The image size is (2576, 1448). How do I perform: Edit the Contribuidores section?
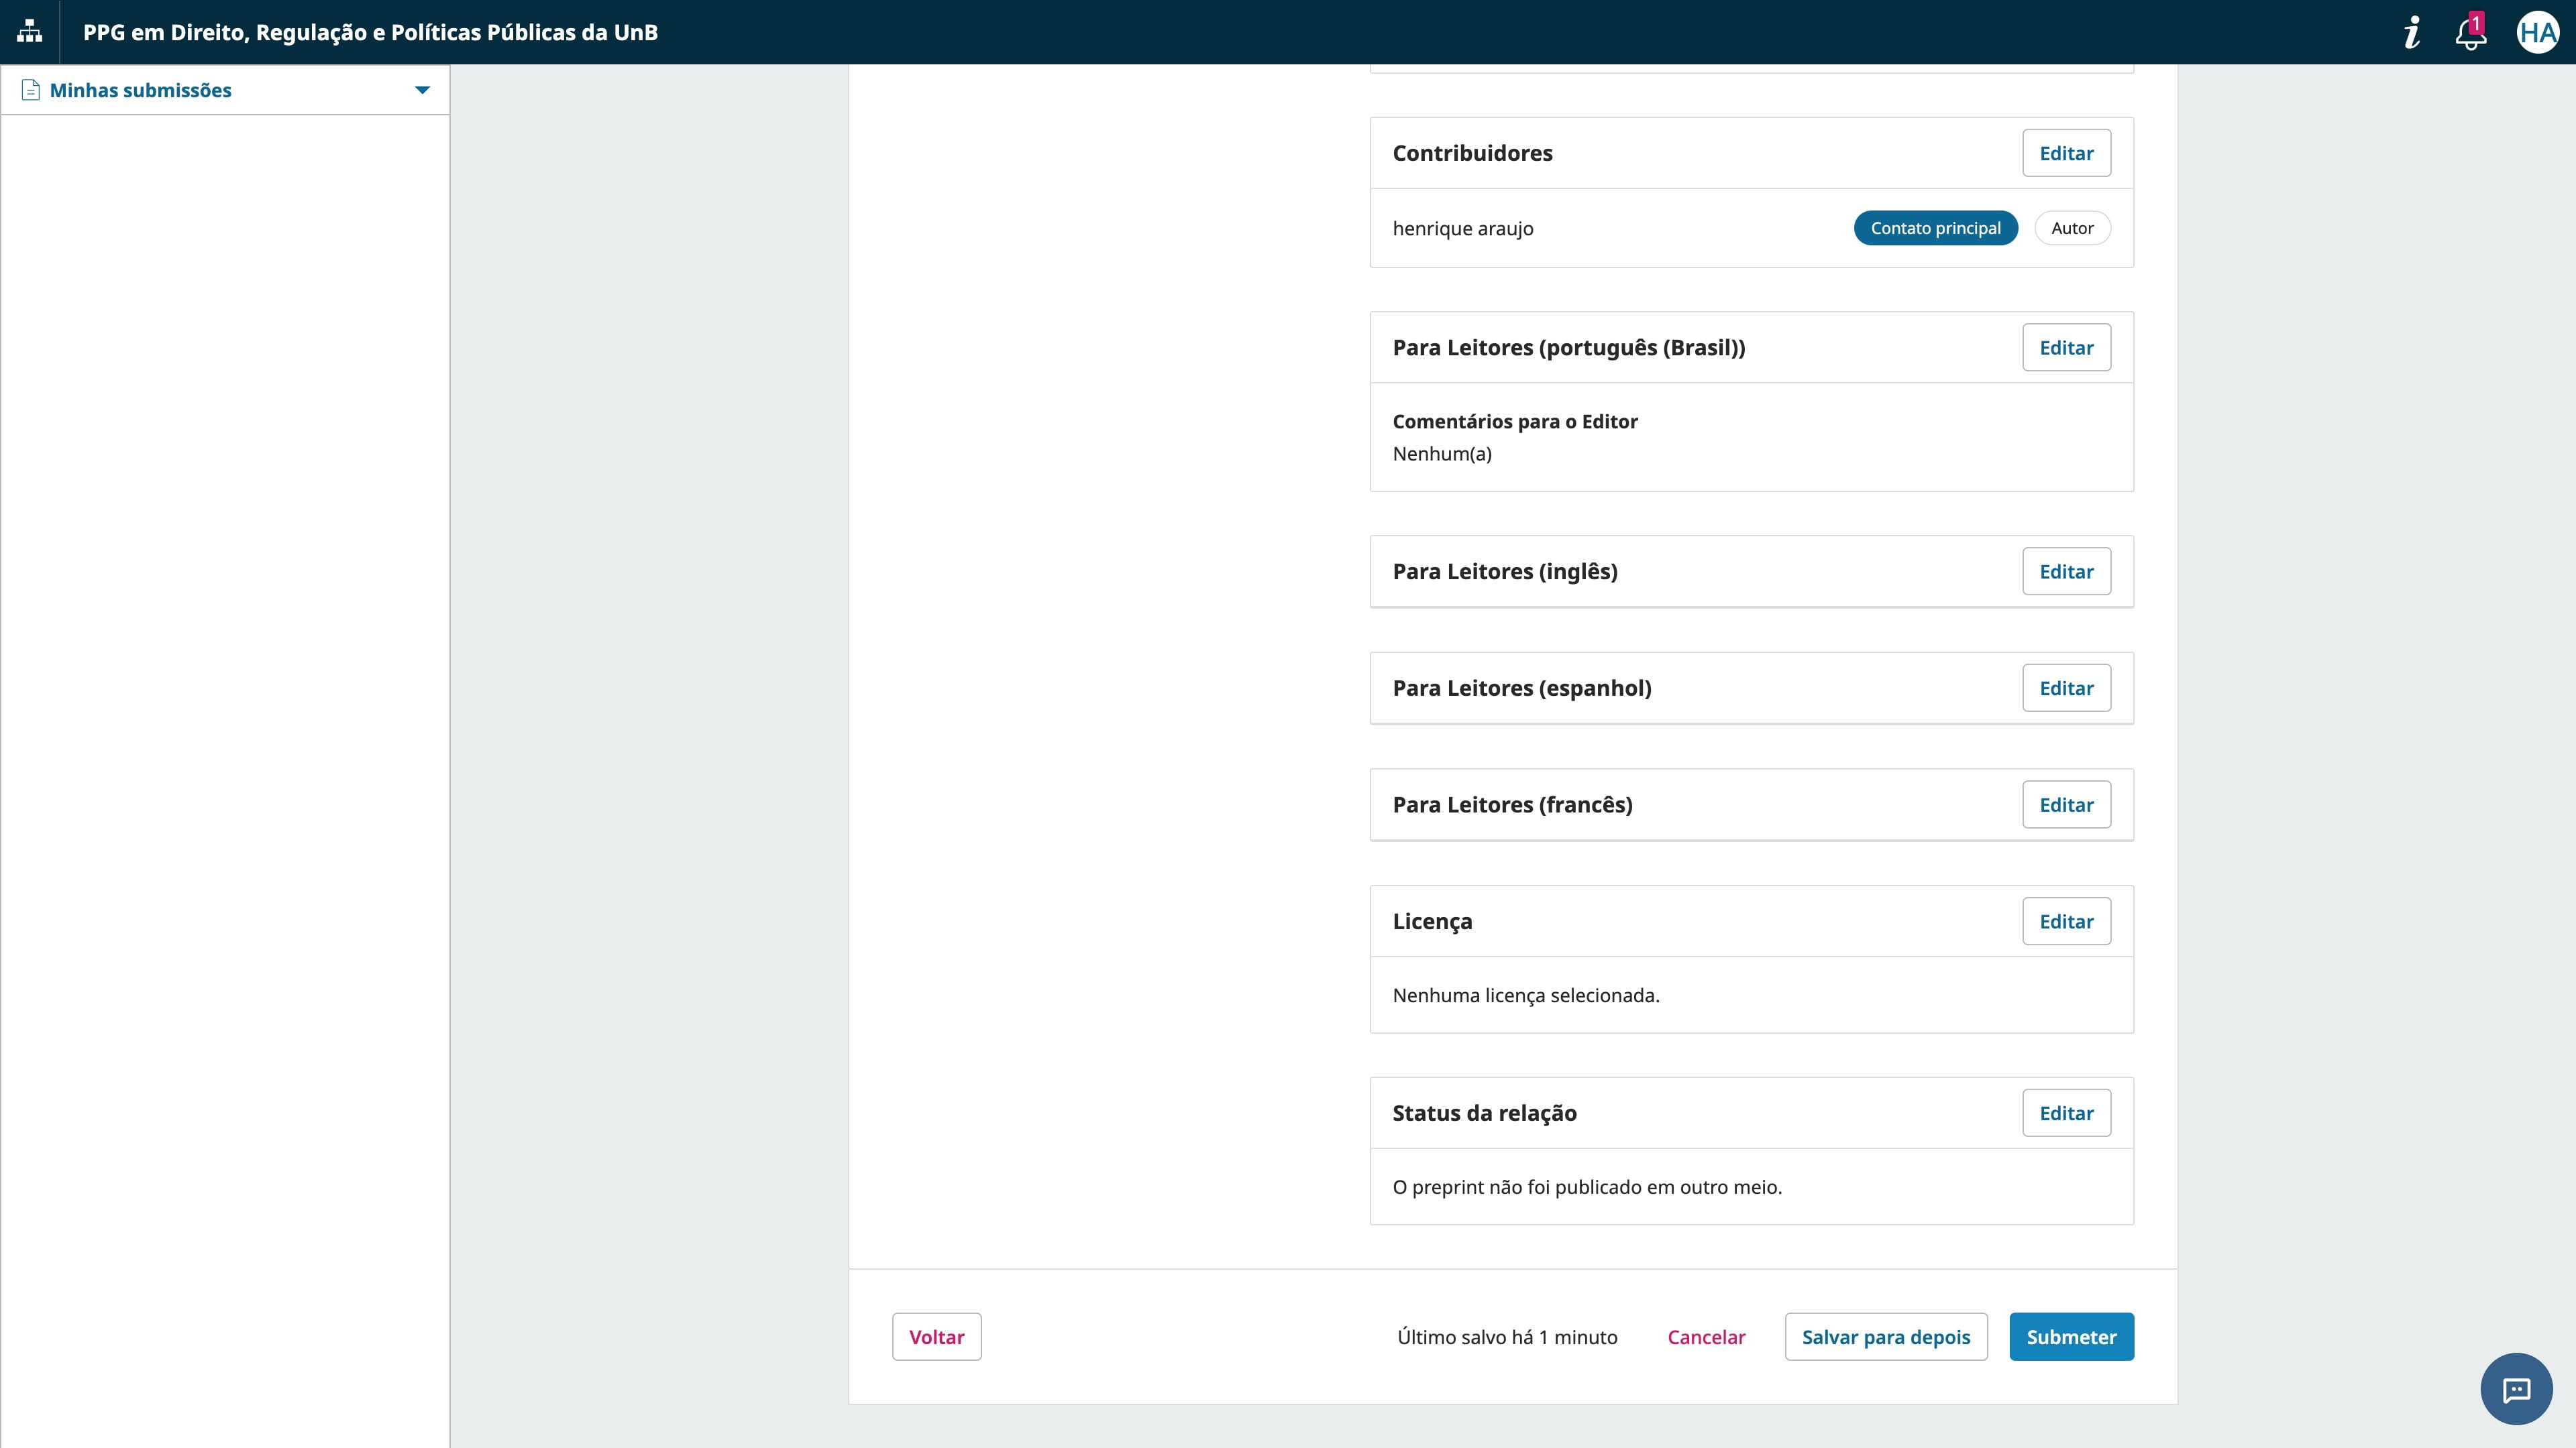coord(2066,152)
